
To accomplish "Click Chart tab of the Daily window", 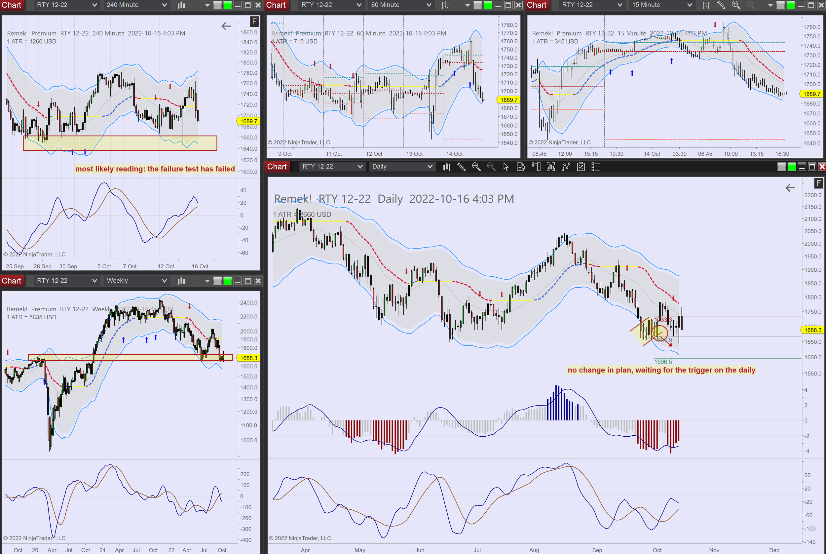I will 277,167.
